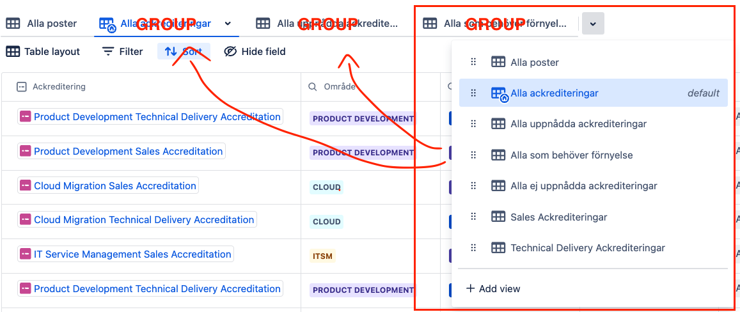Click the search icon in Område column header
Image resolution: width=740 pixels, height=312 pixels.
click(x=313, y=87)
